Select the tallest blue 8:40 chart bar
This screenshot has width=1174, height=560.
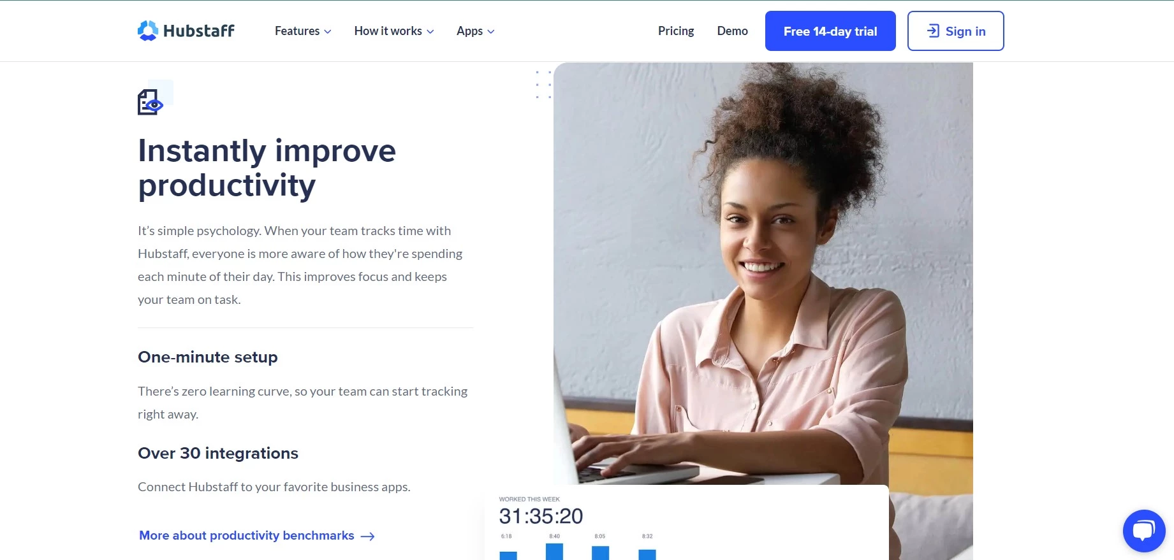coord(554,552)
